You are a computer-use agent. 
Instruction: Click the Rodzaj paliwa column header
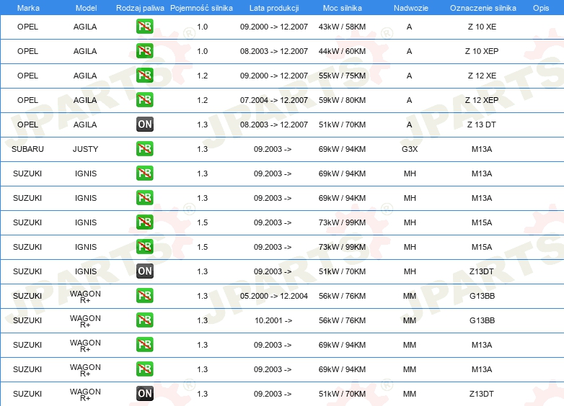coord(139,7)
